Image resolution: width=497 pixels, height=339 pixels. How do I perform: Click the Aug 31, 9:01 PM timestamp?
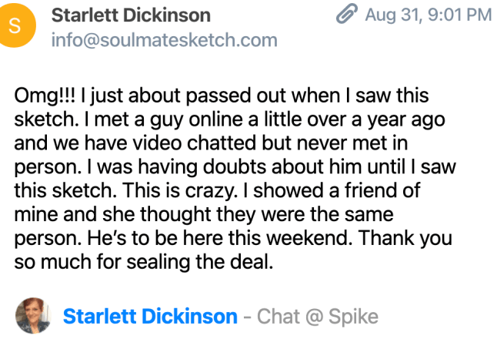pyautogui.click(x=429, y=15)
